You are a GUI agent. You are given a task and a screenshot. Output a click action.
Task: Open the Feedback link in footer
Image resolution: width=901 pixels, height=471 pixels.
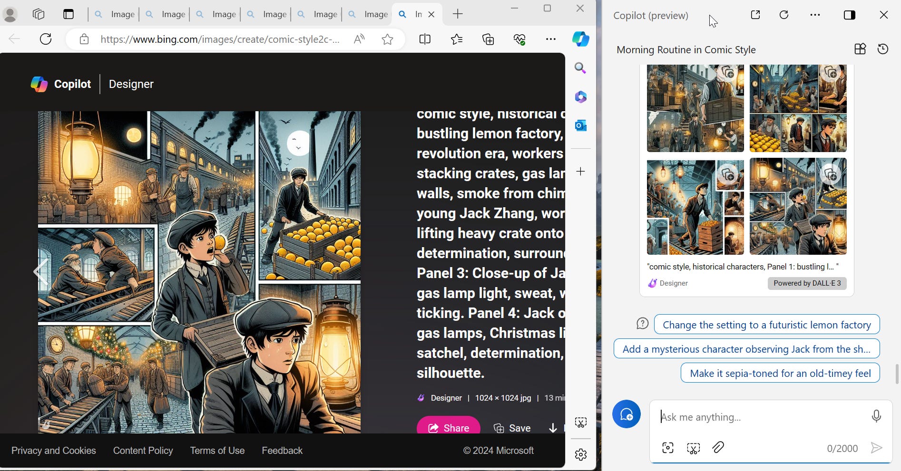(x=282, y=451)
